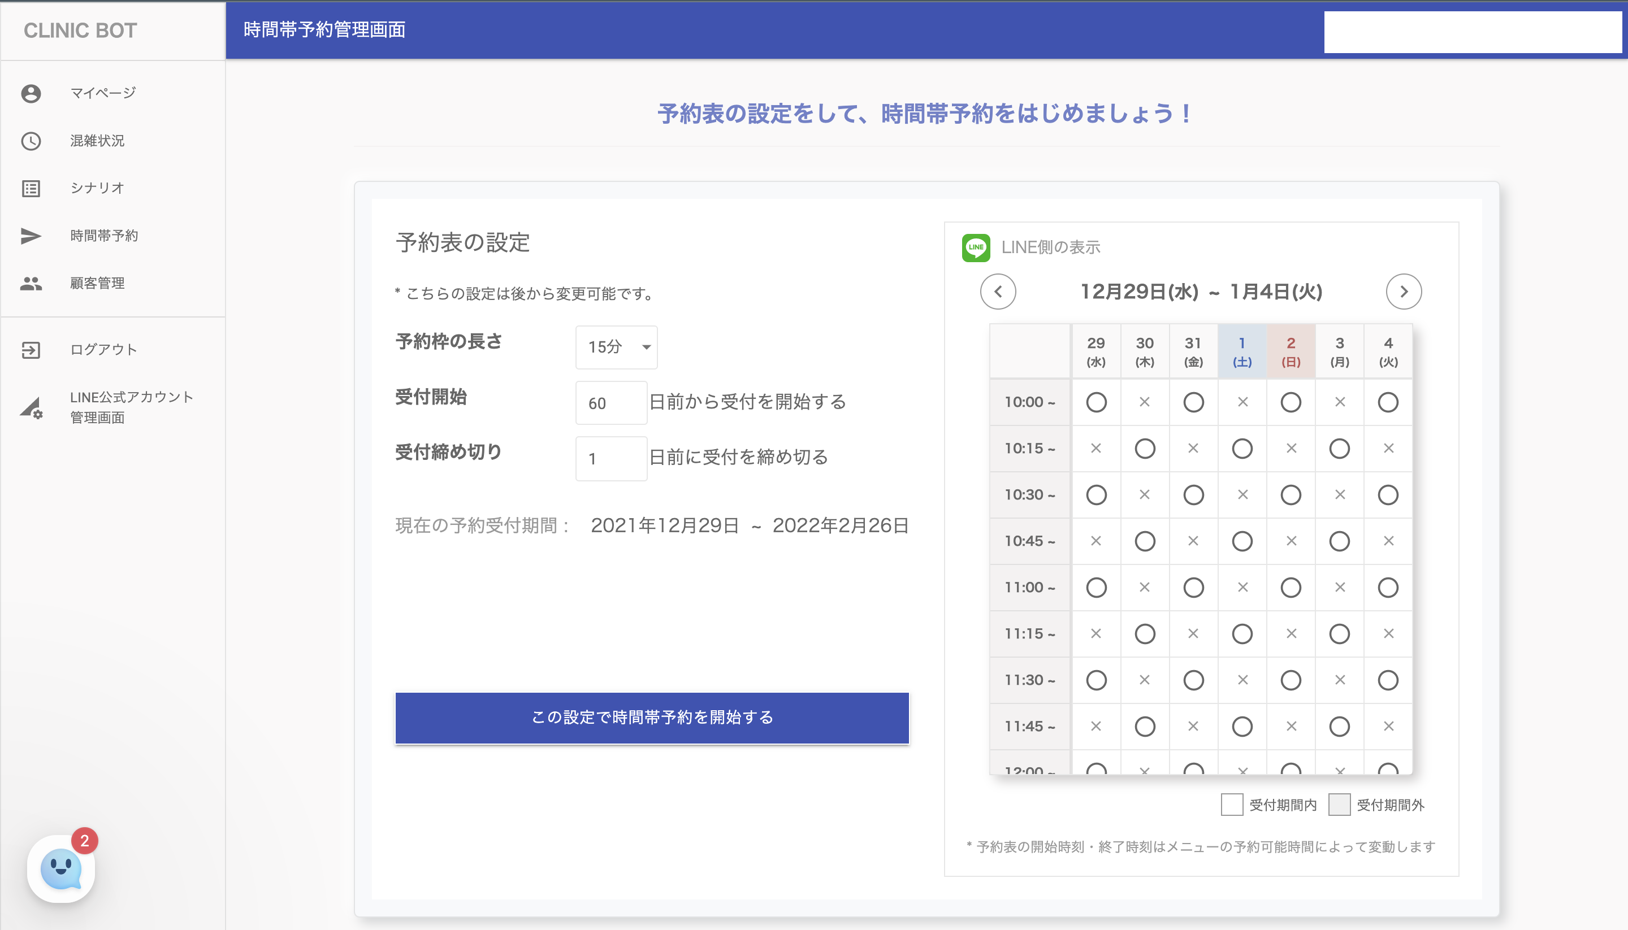1628x930 pixels.
Task: Open the 予約枠の長さ 15分 dropdown
Action: point(616,347)
